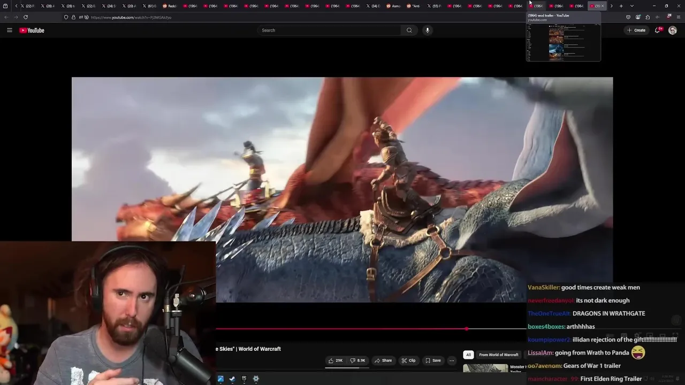Select the All filter chip

468,355
